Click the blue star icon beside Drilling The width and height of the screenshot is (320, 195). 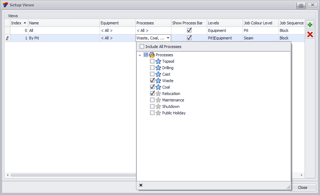pos(158,68)
